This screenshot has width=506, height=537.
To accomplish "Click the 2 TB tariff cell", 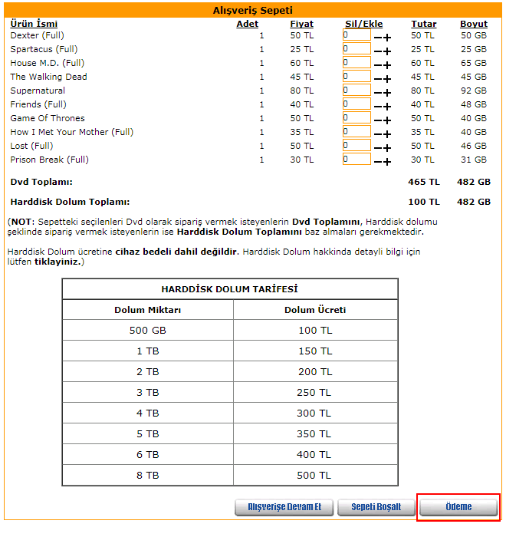I will pos(147,372).
